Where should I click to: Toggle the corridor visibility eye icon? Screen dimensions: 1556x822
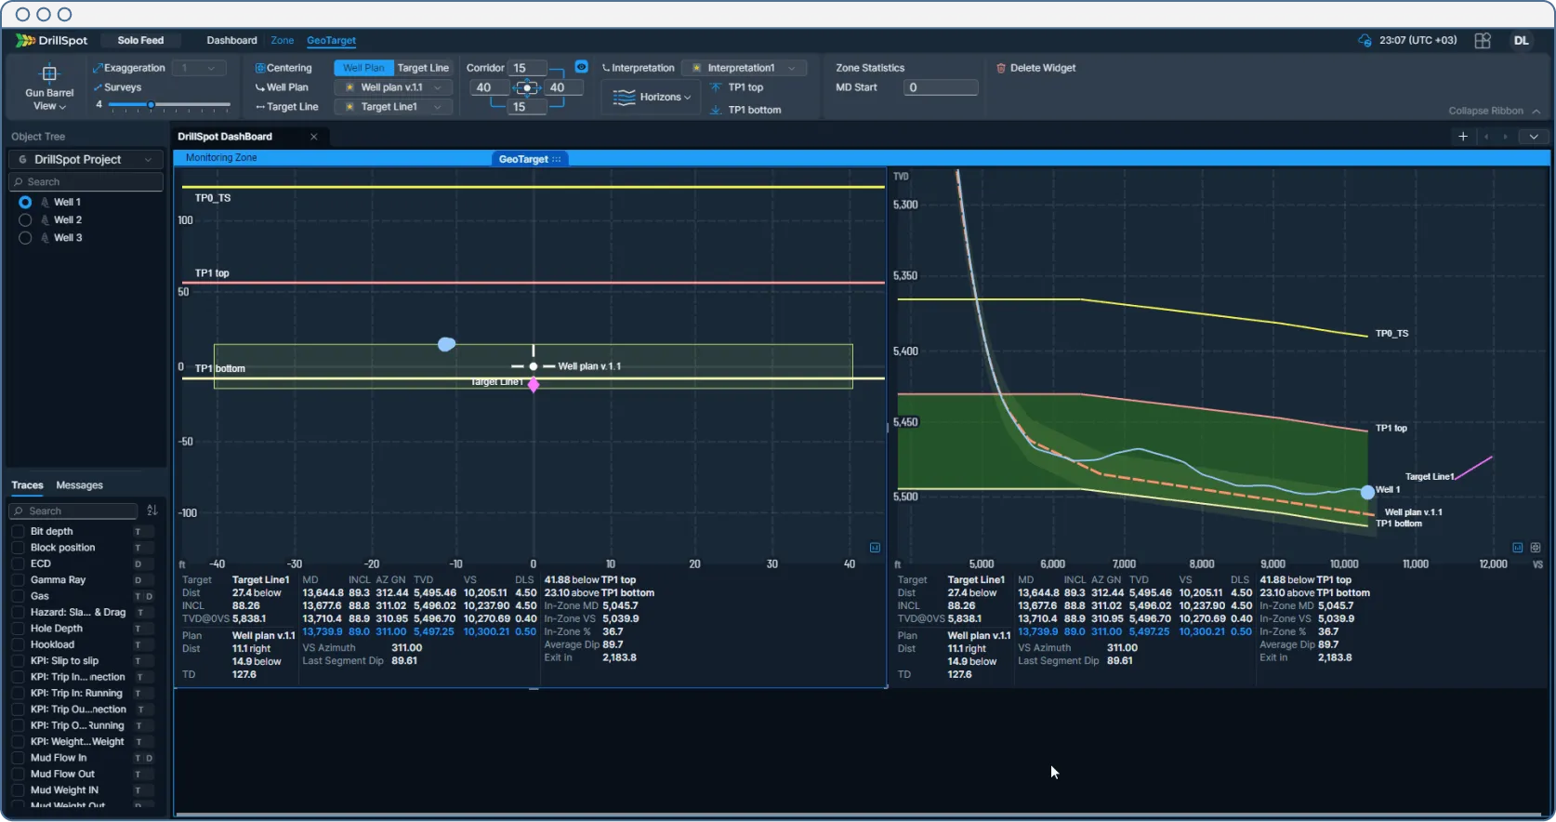pyautogui.click(x=581, y=67)
